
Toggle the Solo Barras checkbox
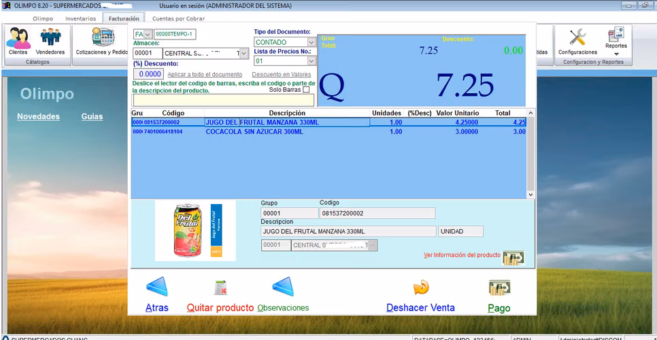point(306,90)
